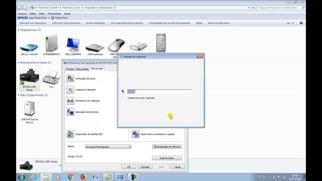Click Adicionar uma impressora
The height and width of the screenshot is (181, 322).
coord(66,23)
